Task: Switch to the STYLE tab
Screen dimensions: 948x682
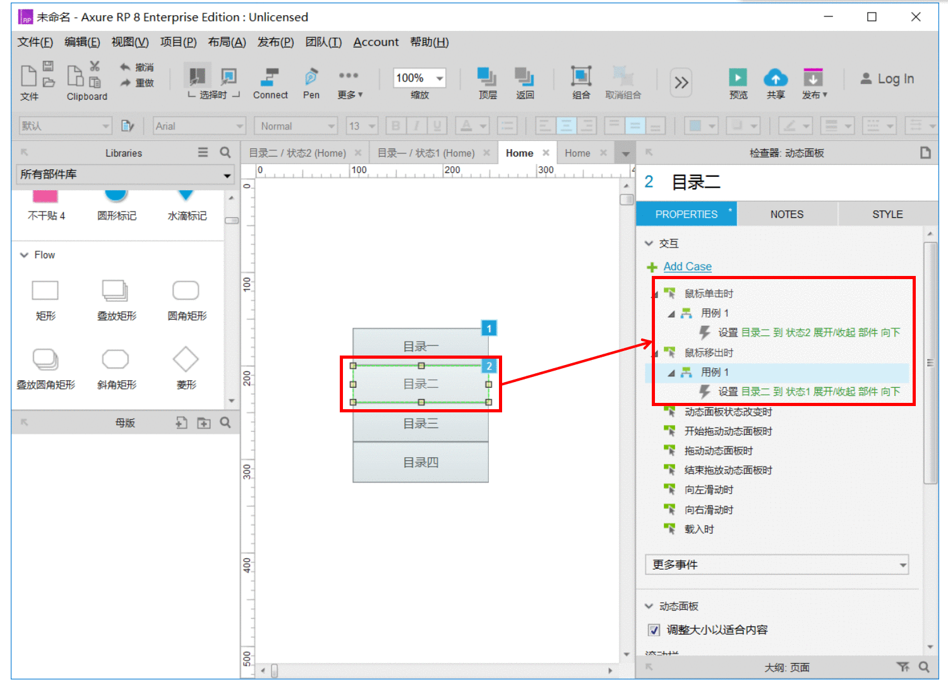Action: 887,214
